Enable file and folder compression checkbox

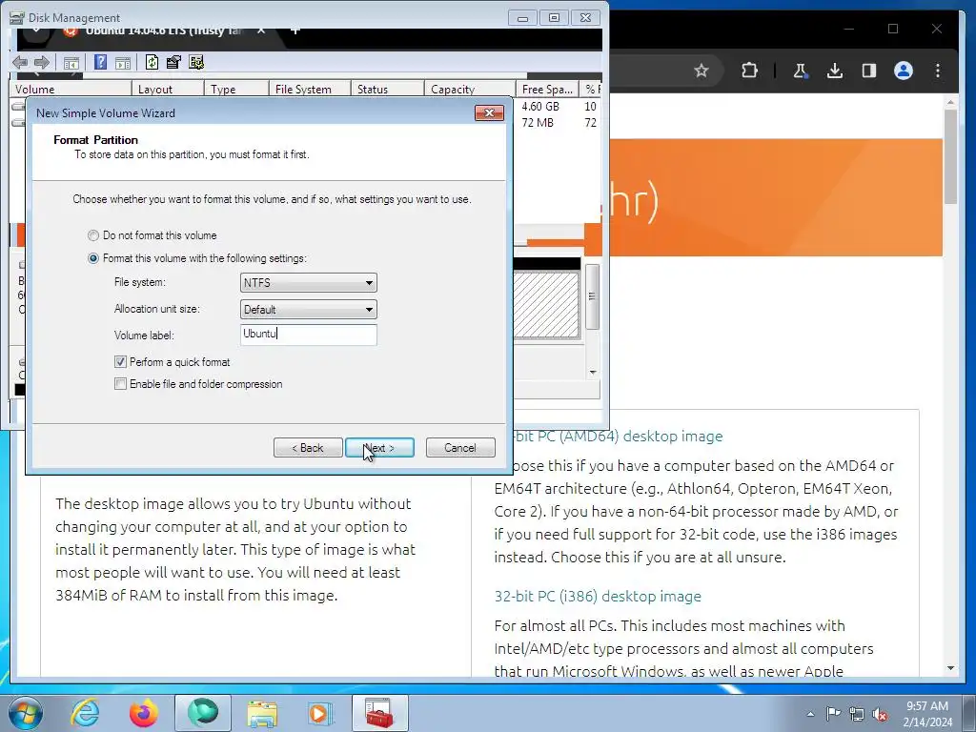(x=121, y=384)
